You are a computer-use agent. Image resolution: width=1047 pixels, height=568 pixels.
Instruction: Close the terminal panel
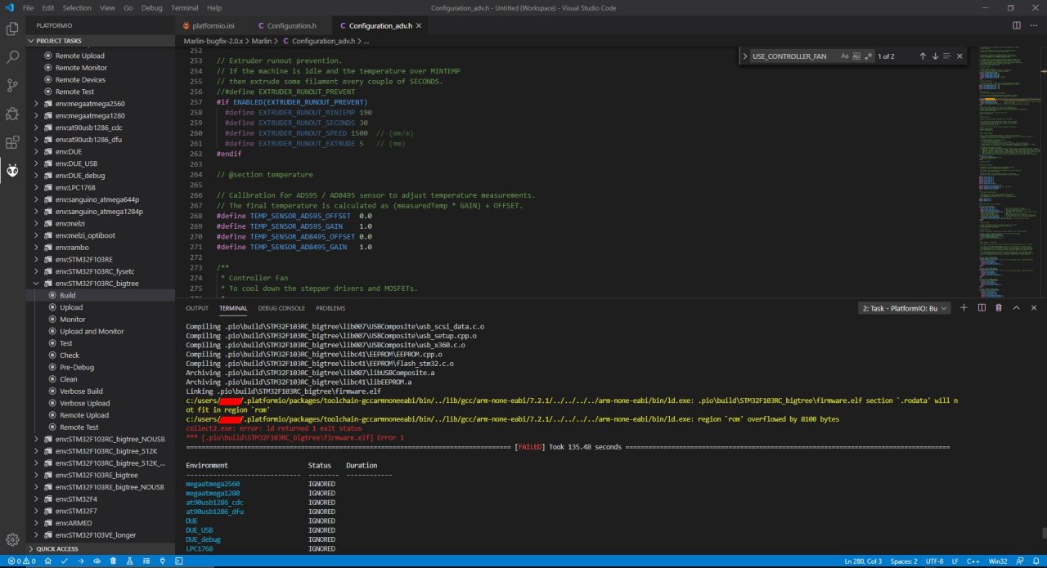(x=1034, y=308)
